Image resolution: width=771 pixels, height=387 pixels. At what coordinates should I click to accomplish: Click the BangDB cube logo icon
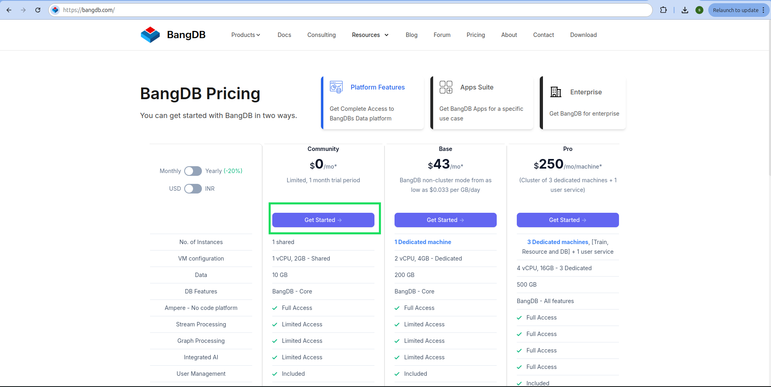150,35
